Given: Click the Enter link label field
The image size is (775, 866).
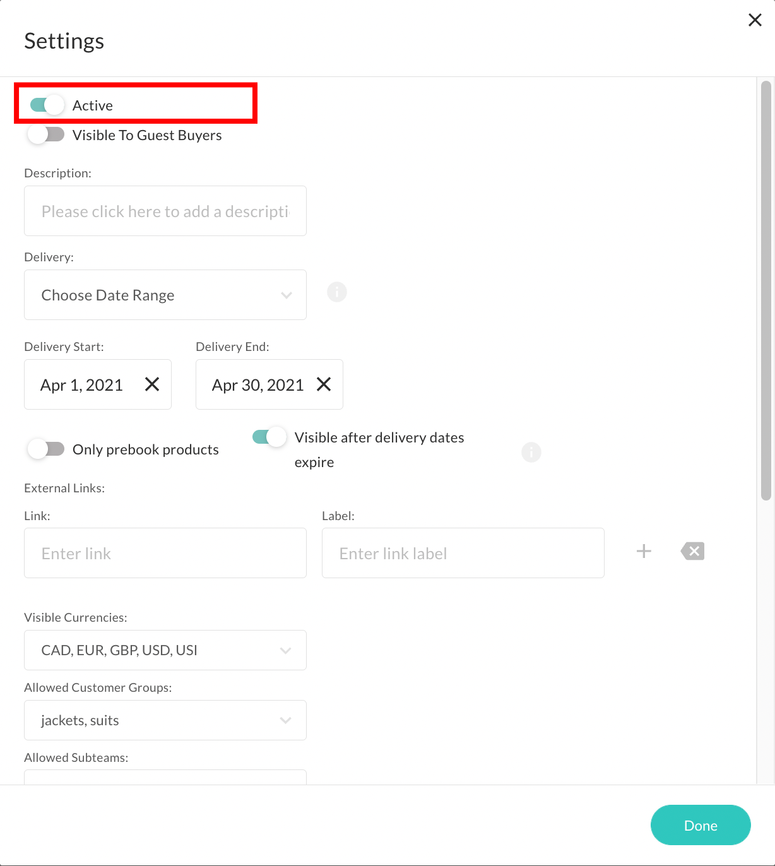Looking at the screenshot, I should coord(463,553).
